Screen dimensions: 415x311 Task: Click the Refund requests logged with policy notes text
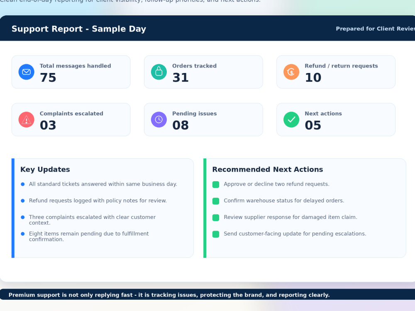[98, 200]
